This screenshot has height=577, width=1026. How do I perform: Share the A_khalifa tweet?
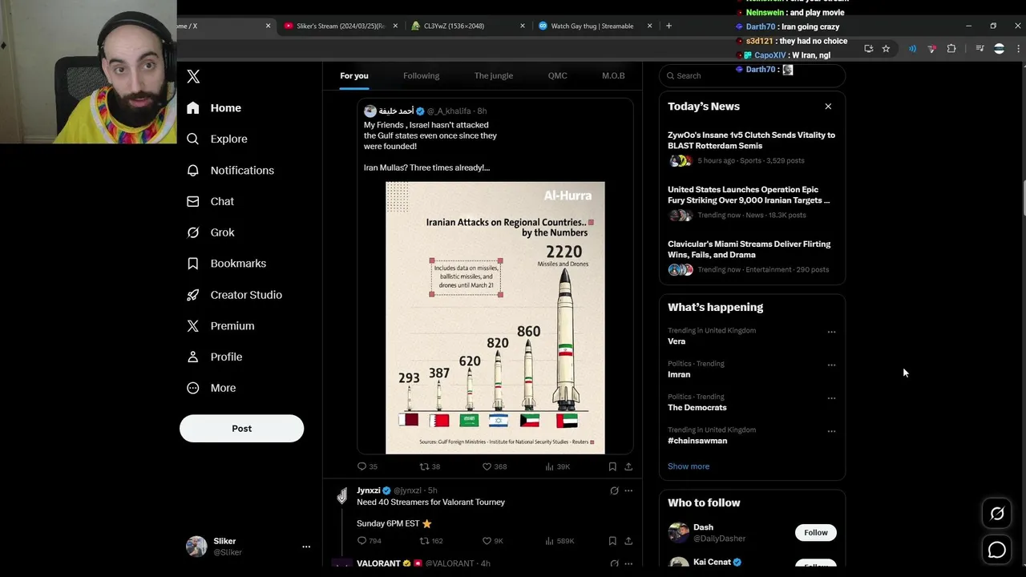pos(628,466)
